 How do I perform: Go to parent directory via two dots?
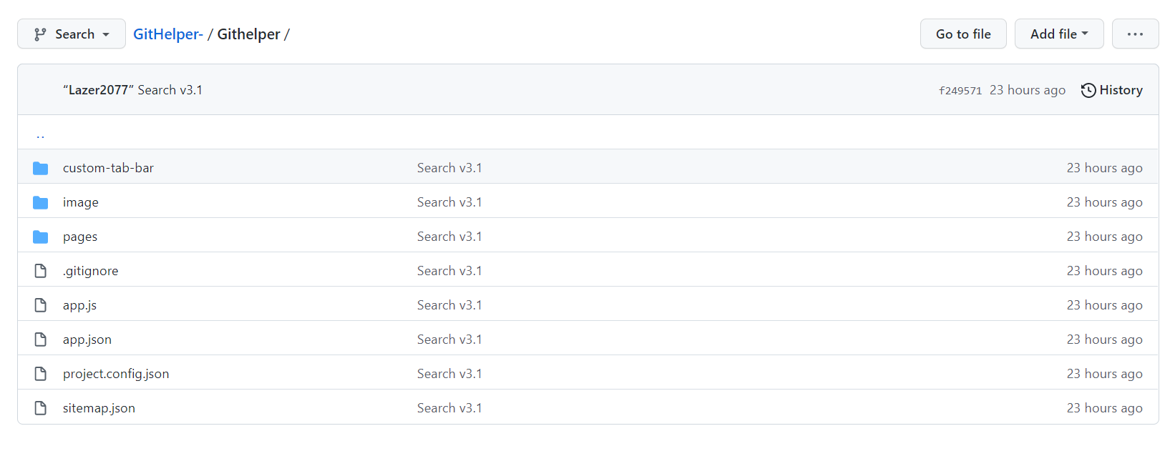40,134
